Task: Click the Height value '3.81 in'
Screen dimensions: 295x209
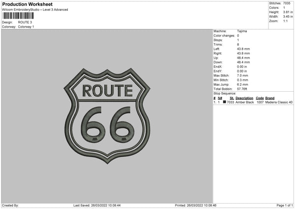Action: pyautogui.click(x=288, y=12)
